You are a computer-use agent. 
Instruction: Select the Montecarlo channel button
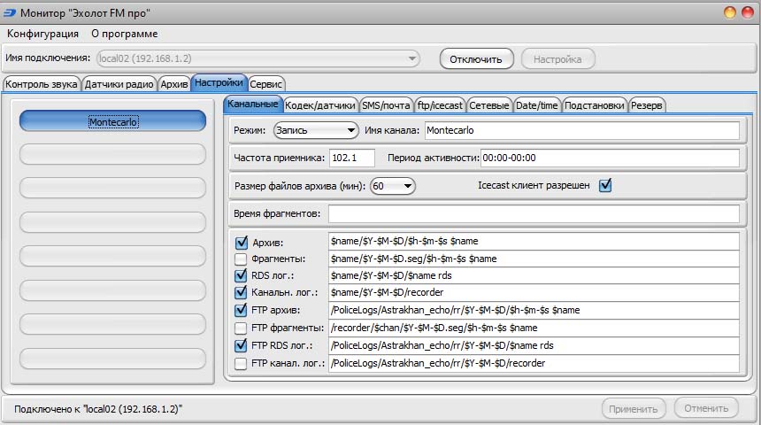[x=113, y=122]
